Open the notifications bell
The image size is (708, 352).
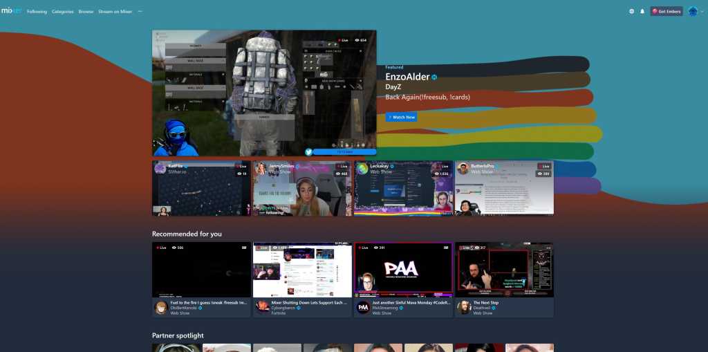[642, 11]
